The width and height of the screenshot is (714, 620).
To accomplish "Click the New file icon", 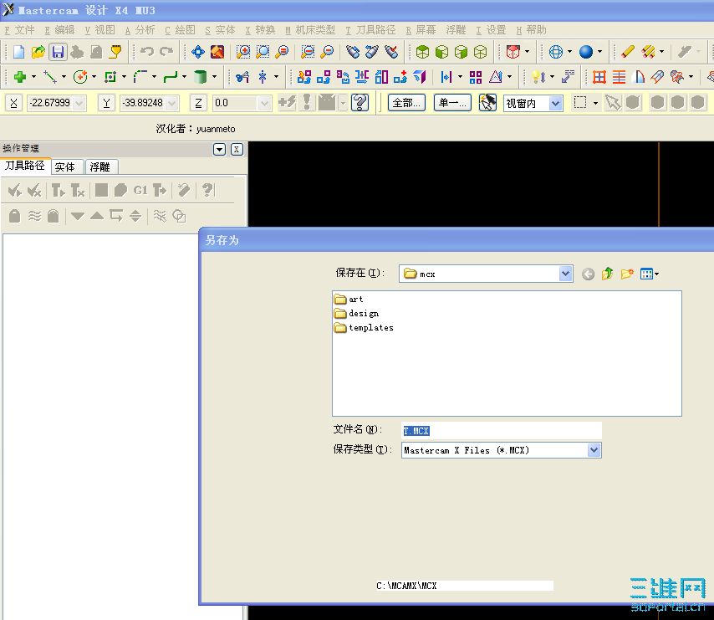I will coord(18,52).
